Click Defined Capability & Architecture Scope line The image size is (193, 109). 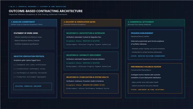[x=28, y=37]
